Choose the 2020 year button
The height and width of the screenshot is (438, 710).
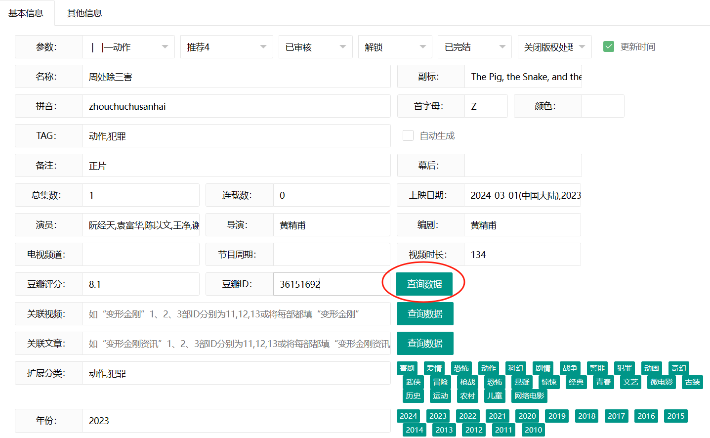527,416
